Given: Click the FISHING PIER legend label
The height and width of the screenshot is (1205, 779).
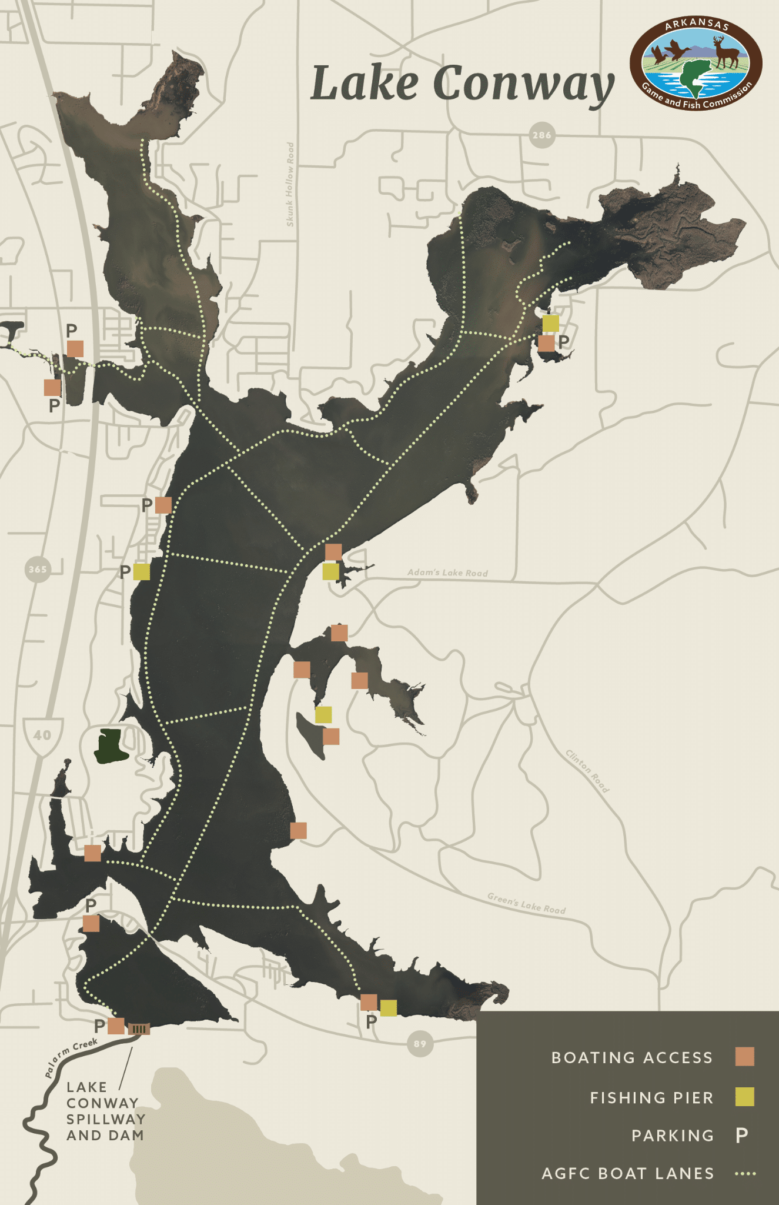Looking at the screenshot, I should coord(651,1097).
